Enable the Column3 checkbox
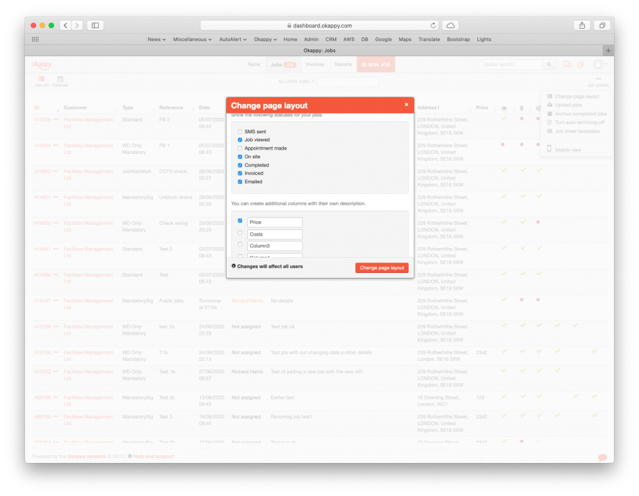Viewport: 639px width, 496px height. (240, 244)
